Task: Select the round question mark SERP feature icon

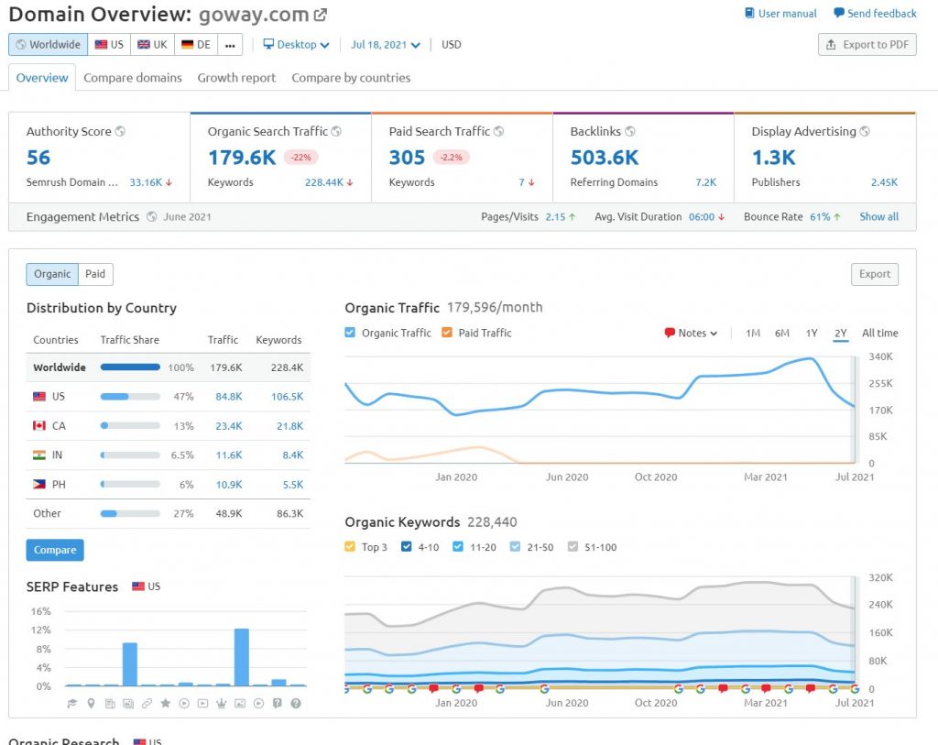Action: (296, 703)
